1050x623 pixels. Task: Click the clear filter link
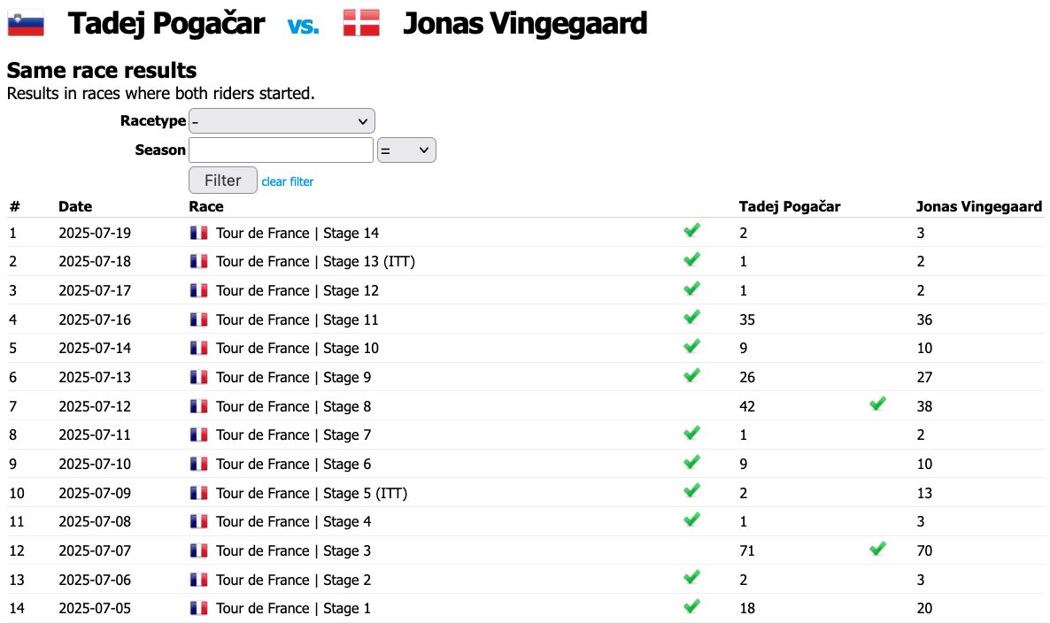[287, 181]
